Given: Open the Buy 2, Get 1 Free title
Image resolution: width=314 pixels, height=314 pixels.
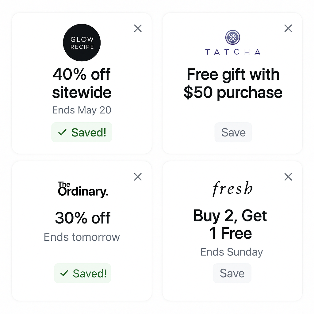Looking at the screenshot, I should pos(230,224).
